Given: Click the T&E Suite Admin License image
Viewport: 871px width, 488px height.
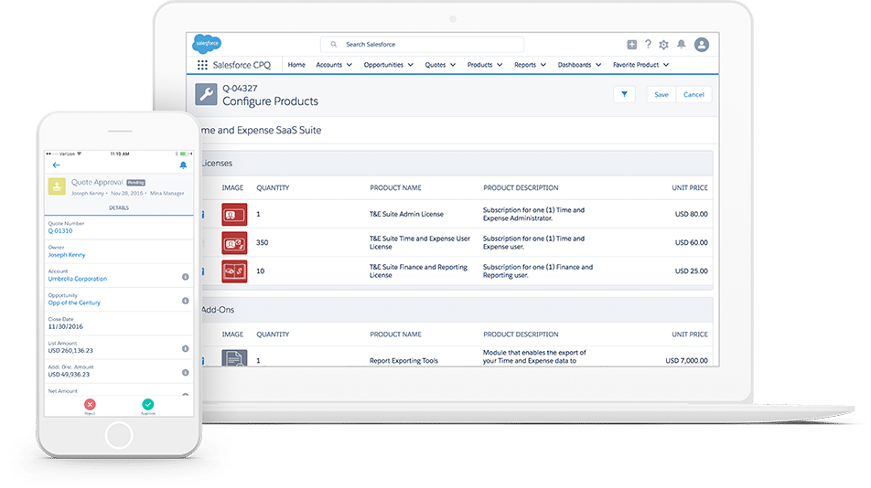Looking at the screenshot, I should pos(234,214).
